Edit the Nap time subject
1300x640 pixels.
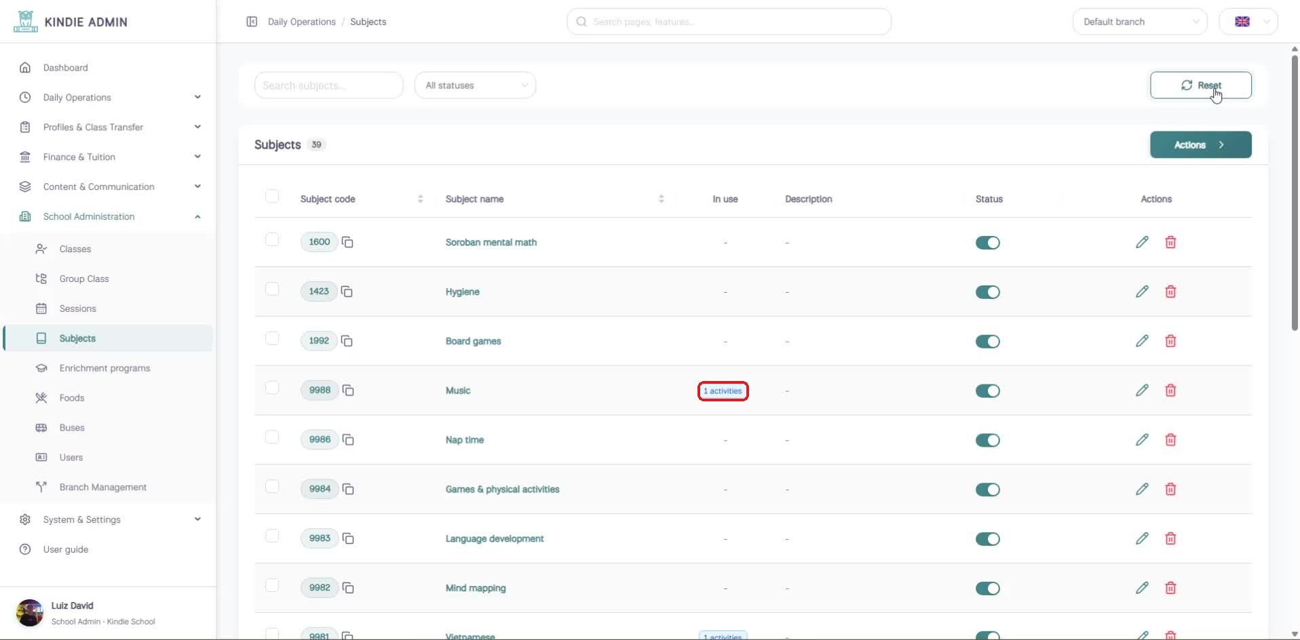[1142, 440]
